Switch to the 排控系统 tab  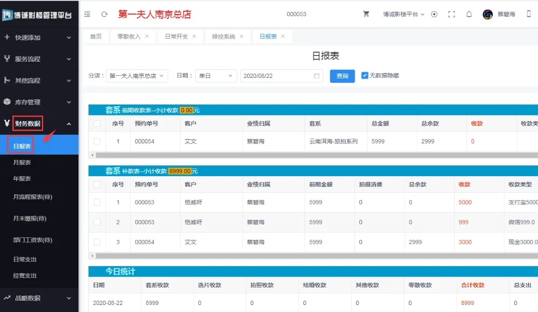pyautogui.click(x=223, y=37)
